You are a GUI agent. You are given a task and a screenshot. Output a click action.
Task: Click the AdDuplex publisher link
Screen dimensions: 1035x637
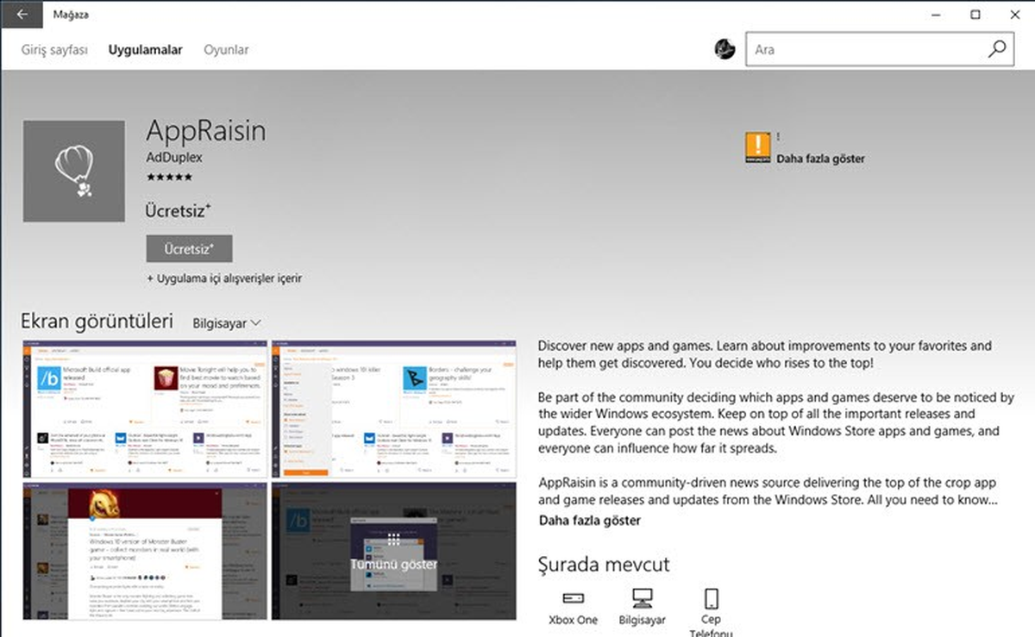coord(176,159)
